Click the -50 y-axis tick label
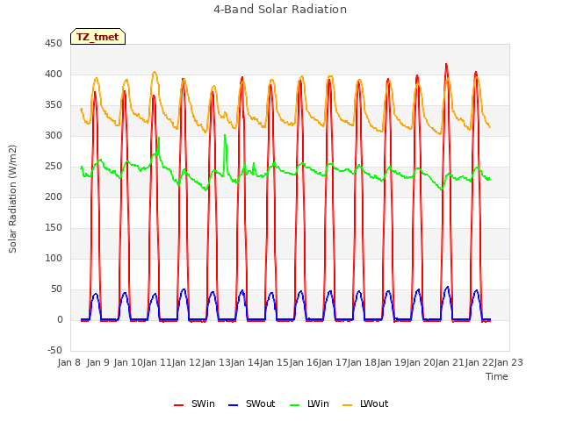 (54, 351)
